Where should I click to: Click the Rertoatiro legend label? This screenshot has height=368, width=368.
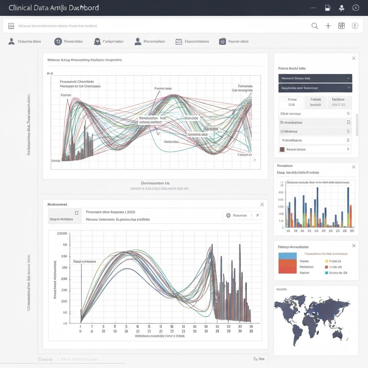pos(307,267)
